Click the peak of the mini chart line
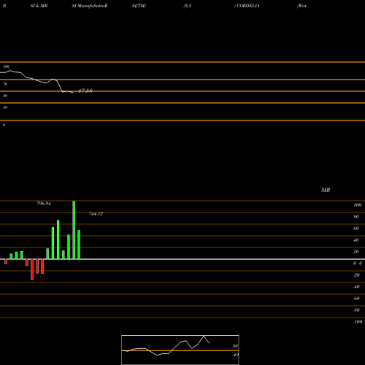Screen dimensions: 365x365 pyautogui.click(x=204, y=336)
